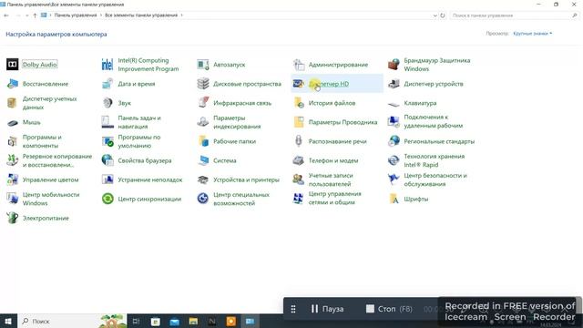Screen dimensions: 583x328
Task: Grab the recorder panel drag handle
Action: point(293,309)
